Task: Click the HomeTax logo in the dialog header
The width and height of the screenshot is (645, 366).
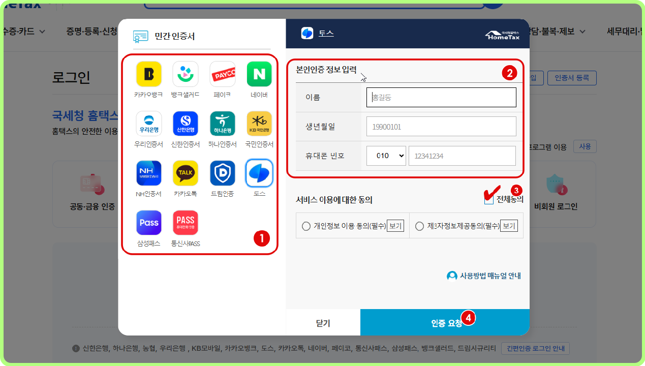Action: pos(503,35)
